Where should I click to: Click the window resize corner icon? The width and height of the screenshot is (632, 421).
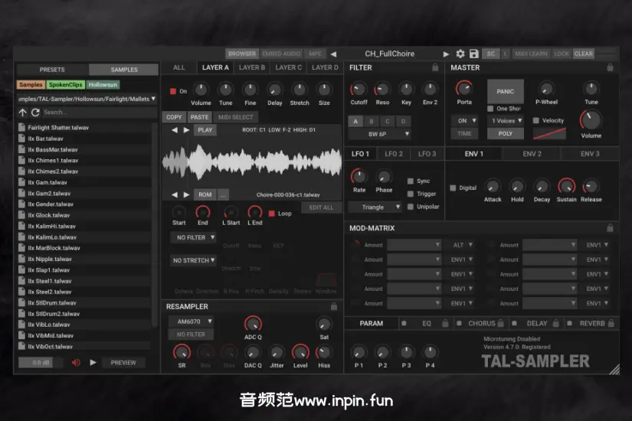[x=614, y=369]
